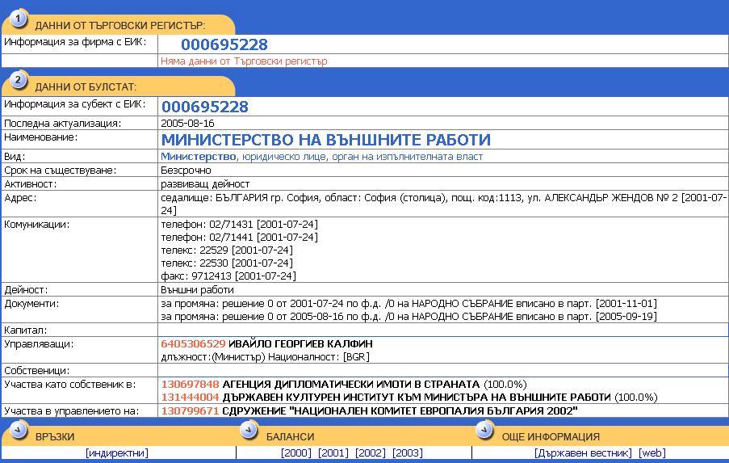This screenshot has width=729, height=463.
Task: Open manager ID 6405306529
Action: click(x=193, y=344)
